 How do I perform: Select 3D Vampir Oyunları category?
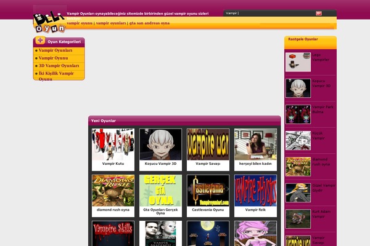(59, 66)
